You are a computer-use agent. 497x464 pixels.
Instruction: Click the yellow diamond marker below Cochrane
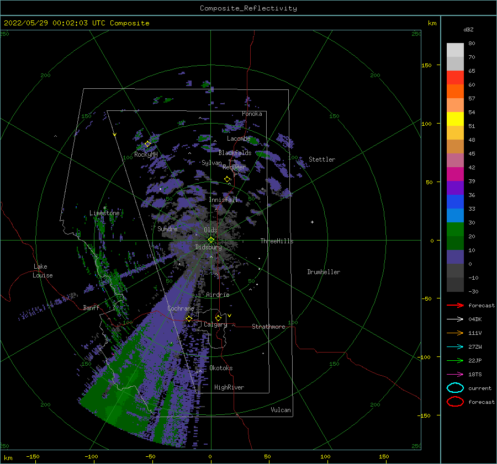tap(189, 319)
